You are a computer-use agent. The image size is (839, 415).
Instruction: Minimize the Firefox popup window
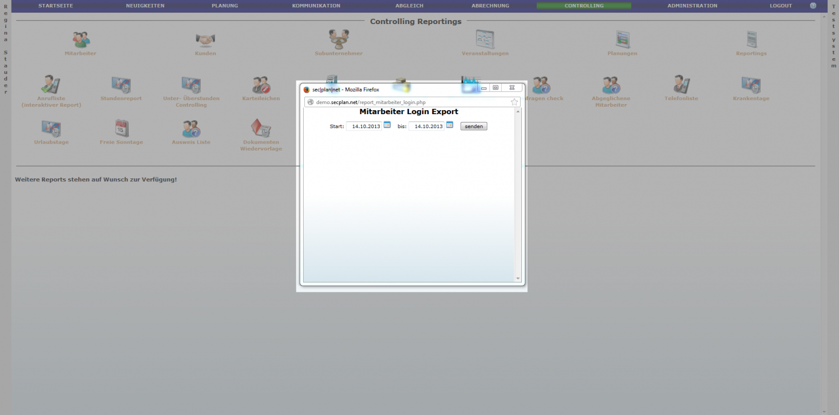[x=484, y=87]
